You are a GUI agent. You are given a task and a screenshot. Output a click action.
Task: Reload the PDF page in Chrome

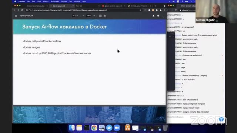(x=22, y=10)
